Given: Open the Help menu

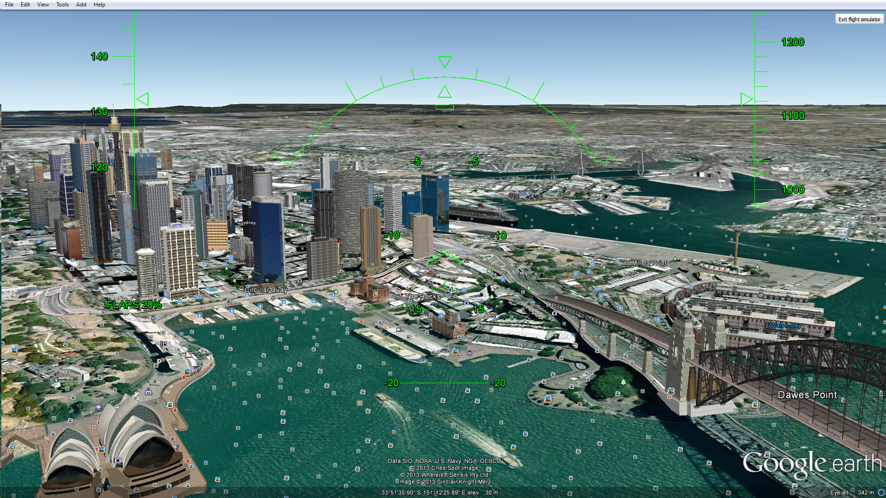Looking at the screenshot, I should [x=99, y=5].
